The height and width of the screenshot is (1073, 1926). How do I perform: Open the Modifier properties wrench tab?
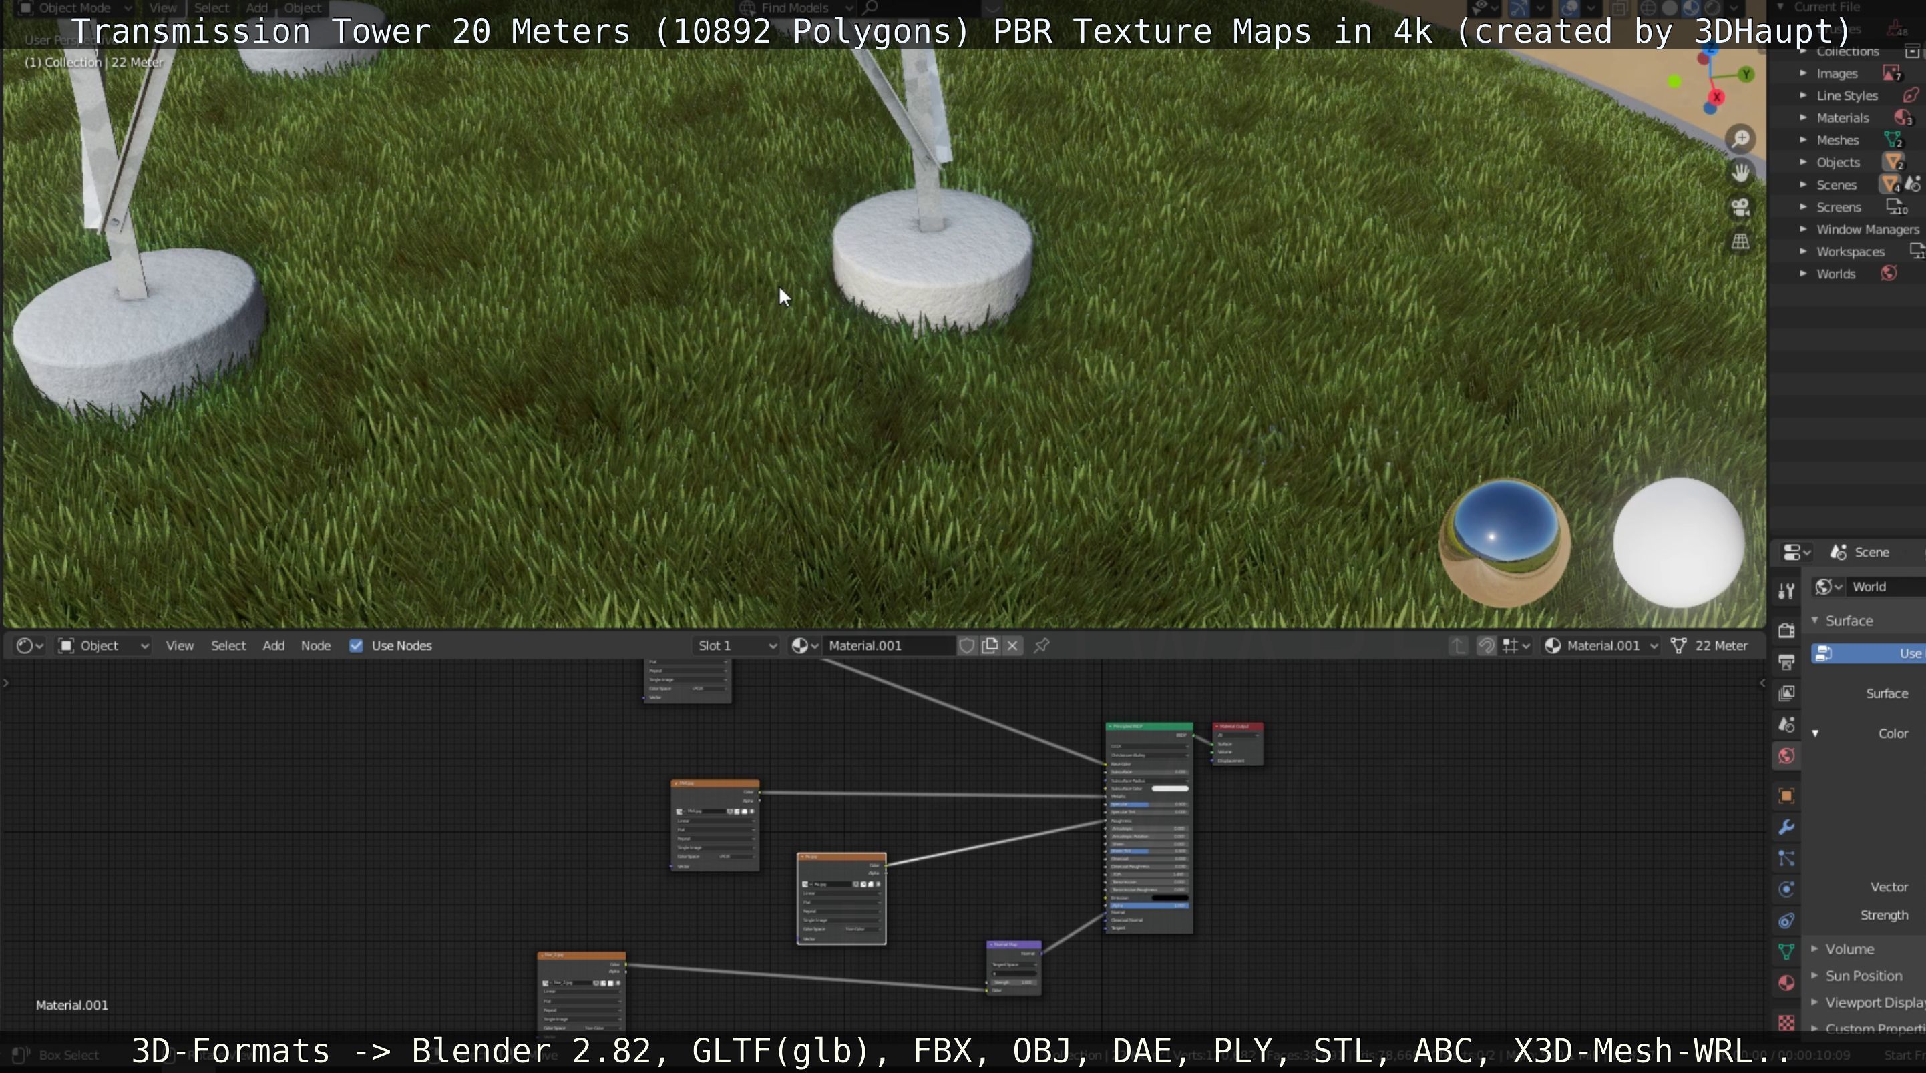pyautogui.click(x=1786, y=826)
